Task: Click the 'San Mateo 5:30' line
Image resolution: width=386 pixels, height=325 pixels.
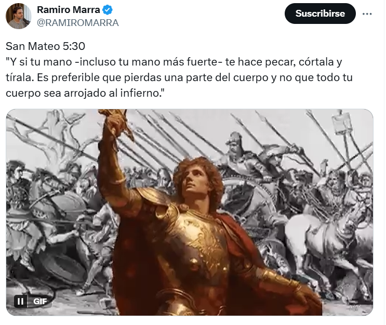Action: coord(45,46)
